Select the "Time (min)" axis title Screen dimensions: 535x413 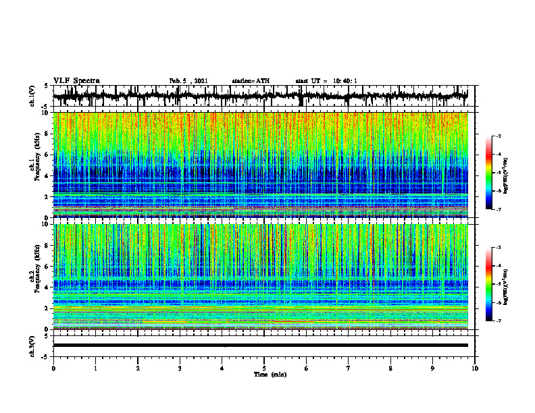coord(270,375)
